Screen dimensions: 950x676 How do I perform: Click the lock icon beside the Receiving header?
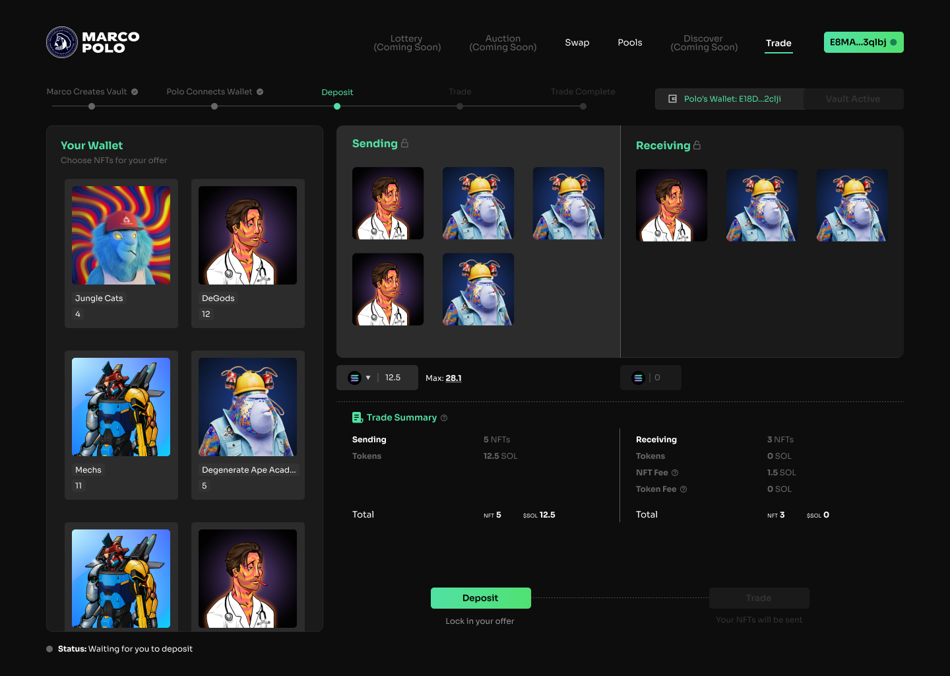point(695,145)
